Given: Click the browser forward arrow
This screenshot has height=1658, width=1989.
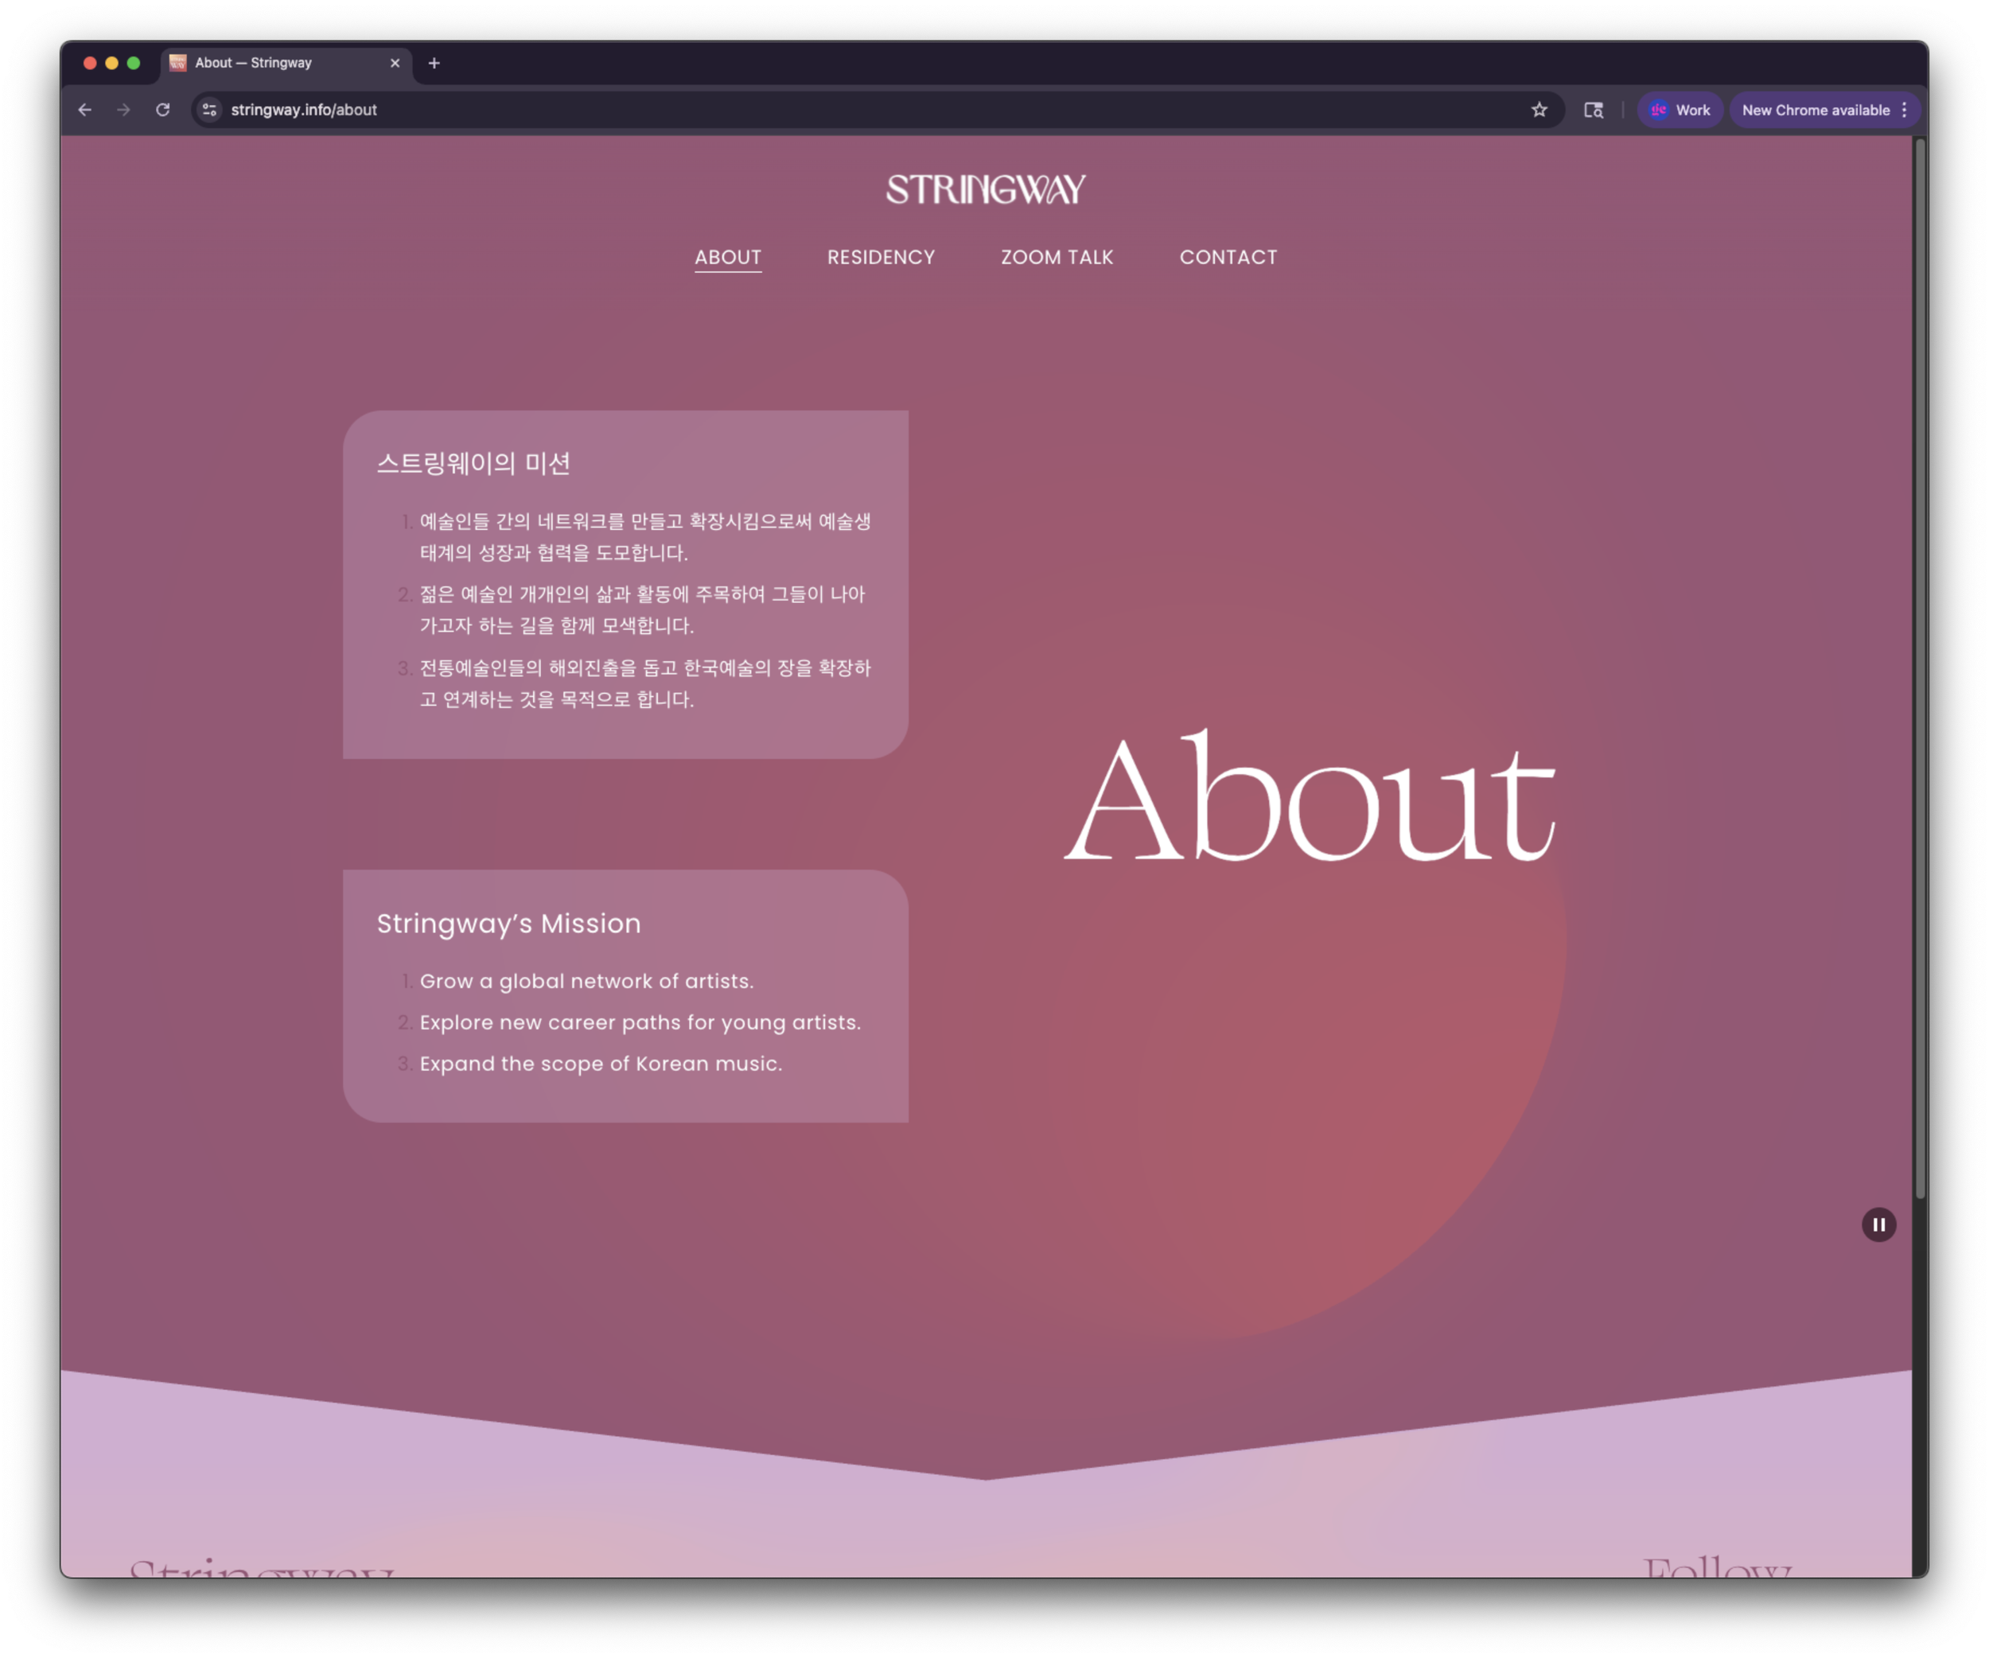Looking at the screenshot, I should coord(124,110).
